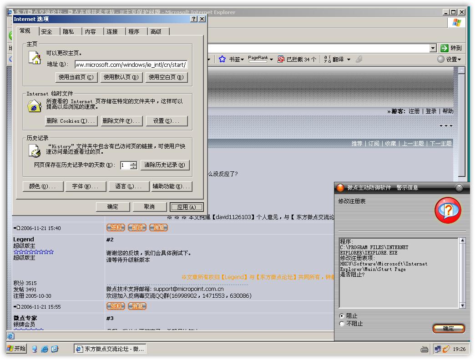Click the 清除历史记录 button
Image resolution: width=475 pixels, height=360 pixels.
pyautogui.click(x=165, y=165)
